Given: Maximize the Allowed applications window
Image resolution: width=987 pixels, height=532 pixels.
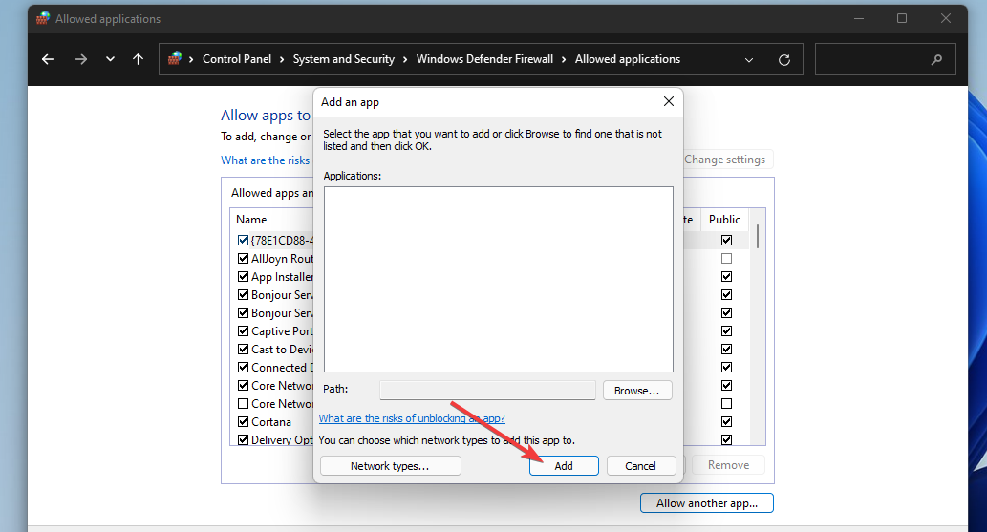Looking at the screenshot, I should click(x=902, y=19).
